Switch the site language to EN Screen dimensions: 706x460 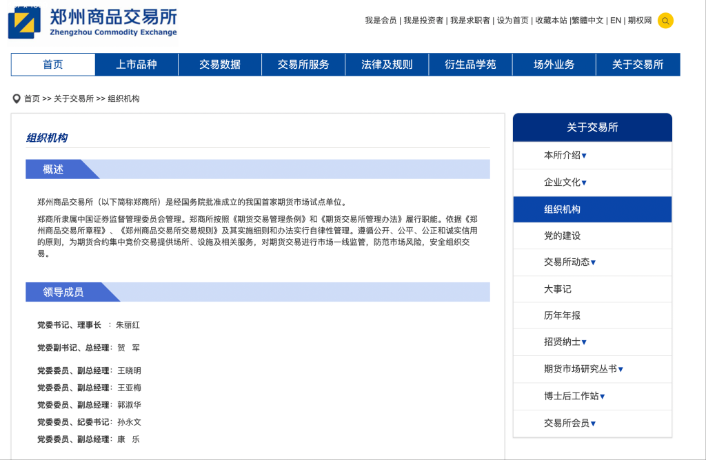tap(616, 21)
